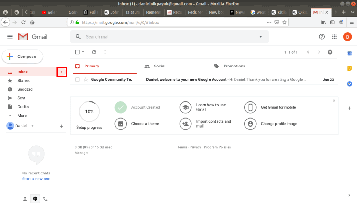Viewport: 357px width, 203px height.
Task: Show Hangouts contacts icon
Action: [x=25, y=199]
